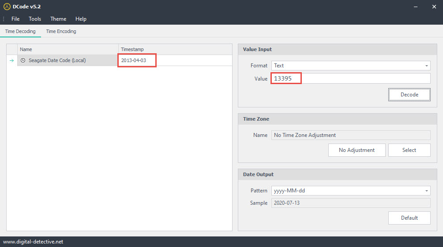Click the www.digital-detective.net status bar text
This screenshot has height=247, width=443.
pyautogui.click(x=33, y=242)
